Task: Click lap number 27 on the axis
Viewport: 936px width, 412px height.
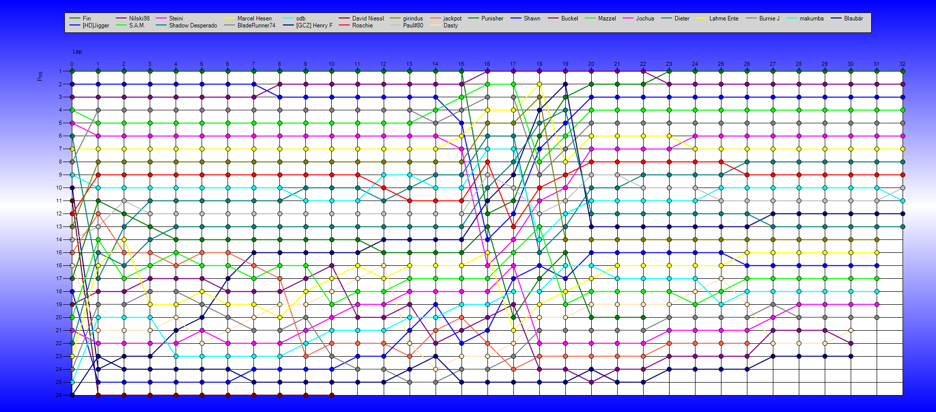Action: pos(772,64)
